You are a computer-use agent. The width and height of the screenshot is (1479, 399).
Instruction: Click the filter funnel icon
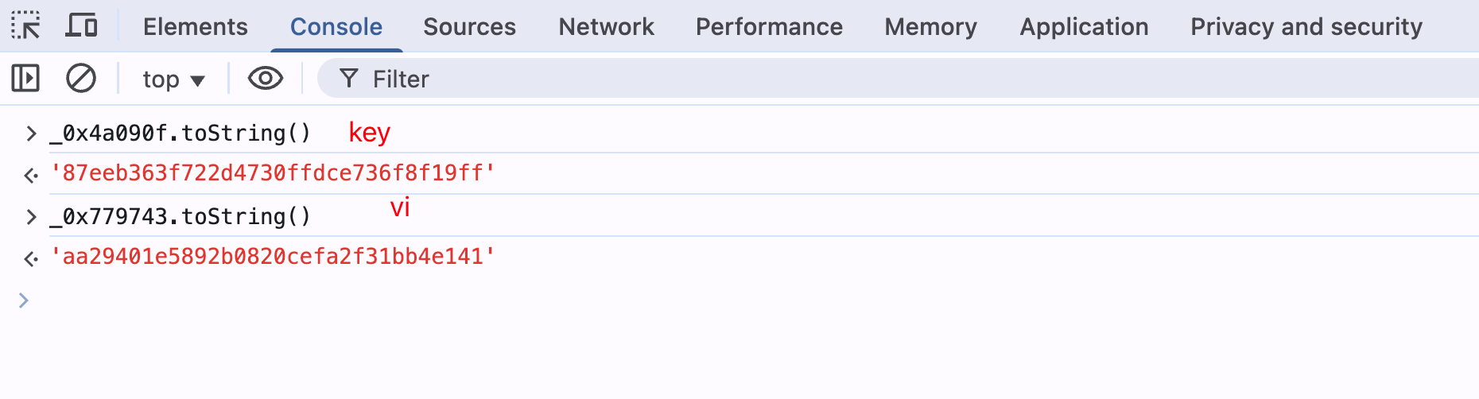[x=349, y=78]
